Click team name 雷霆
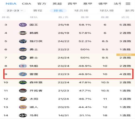This screenshot has width=135, height=119. (x=34, y=74)
